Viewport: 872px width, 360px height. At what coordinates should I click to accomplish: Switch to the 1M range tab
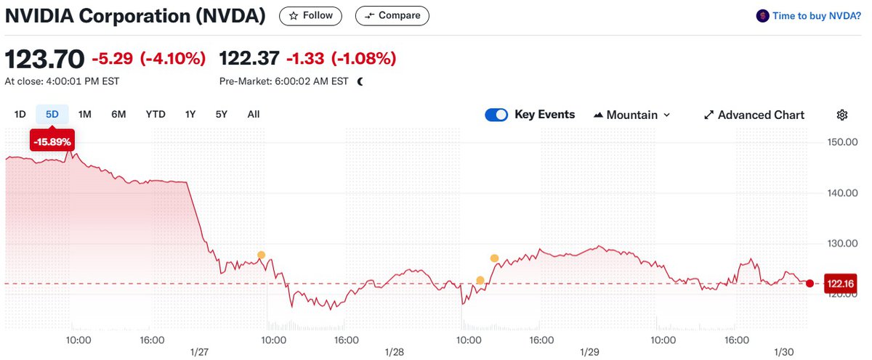pos(85,114)
